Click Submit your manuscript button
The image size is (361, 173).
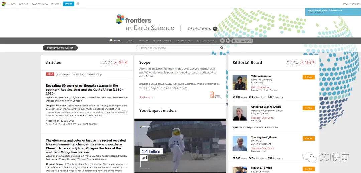point(60,48)
